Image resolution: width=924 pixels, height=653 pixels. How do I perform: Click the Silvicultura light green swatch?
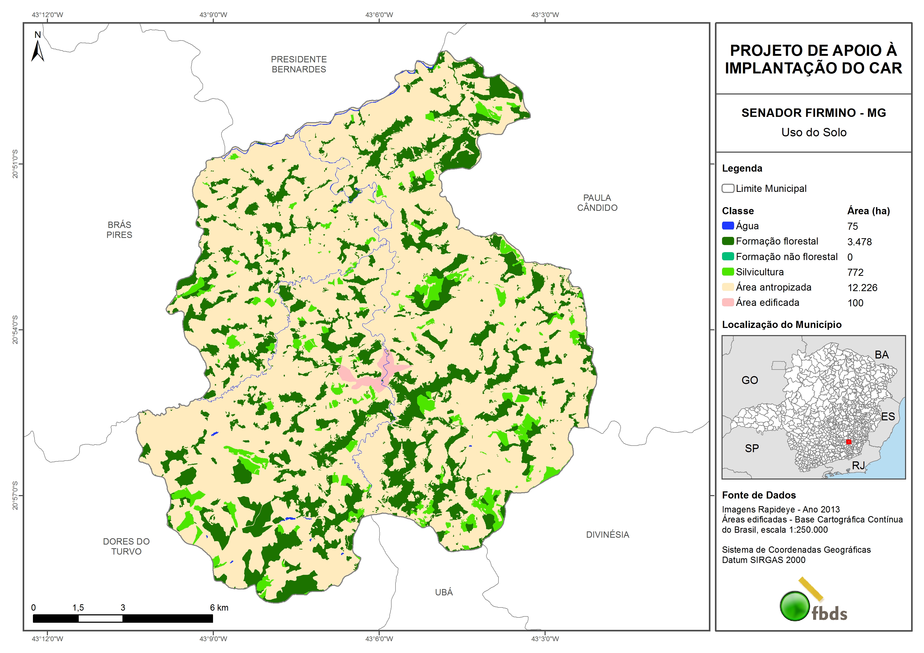tap(728, 272)
